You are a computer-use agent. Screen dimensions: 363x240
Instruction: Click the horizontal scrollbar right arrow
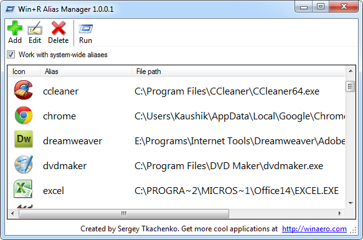[339, 213]
